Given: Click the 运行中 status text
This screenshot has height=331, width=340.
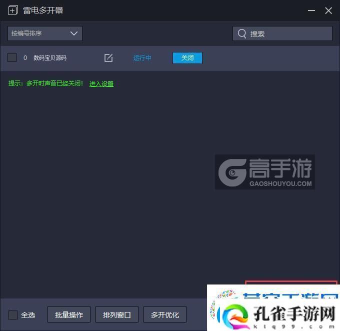Looking at the screenshot, I should click(142, 57).
